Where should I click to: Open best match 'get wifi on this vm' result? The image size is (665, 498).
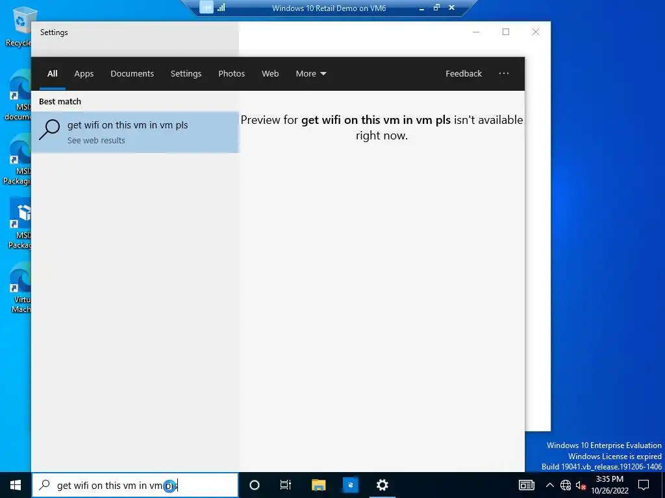pyautogui.click(x=135, y=132)
